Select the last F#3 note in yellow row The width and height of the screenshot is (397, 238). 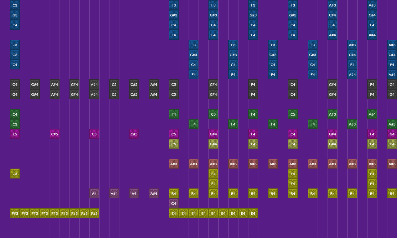[94, 214]
